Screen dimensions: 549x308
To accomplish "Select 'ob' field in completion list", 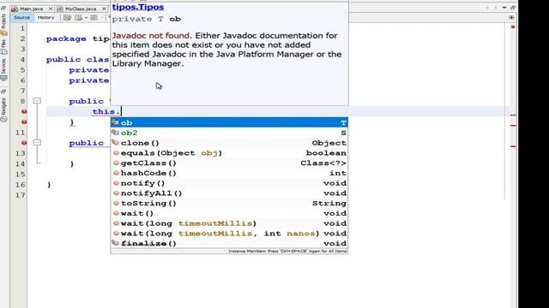I will pos(229,122).
